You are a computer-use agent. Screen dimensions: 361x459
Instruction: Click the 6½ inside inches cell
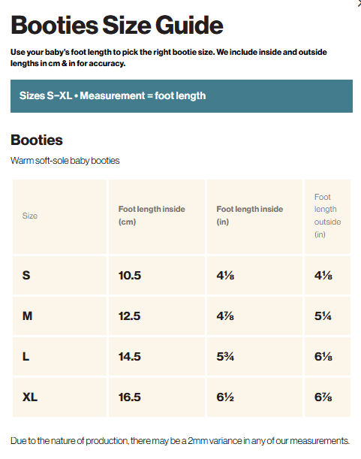(254, 397)
